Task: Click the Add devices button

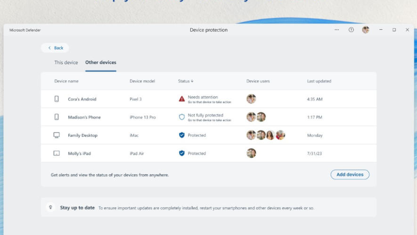Action: 350,174
